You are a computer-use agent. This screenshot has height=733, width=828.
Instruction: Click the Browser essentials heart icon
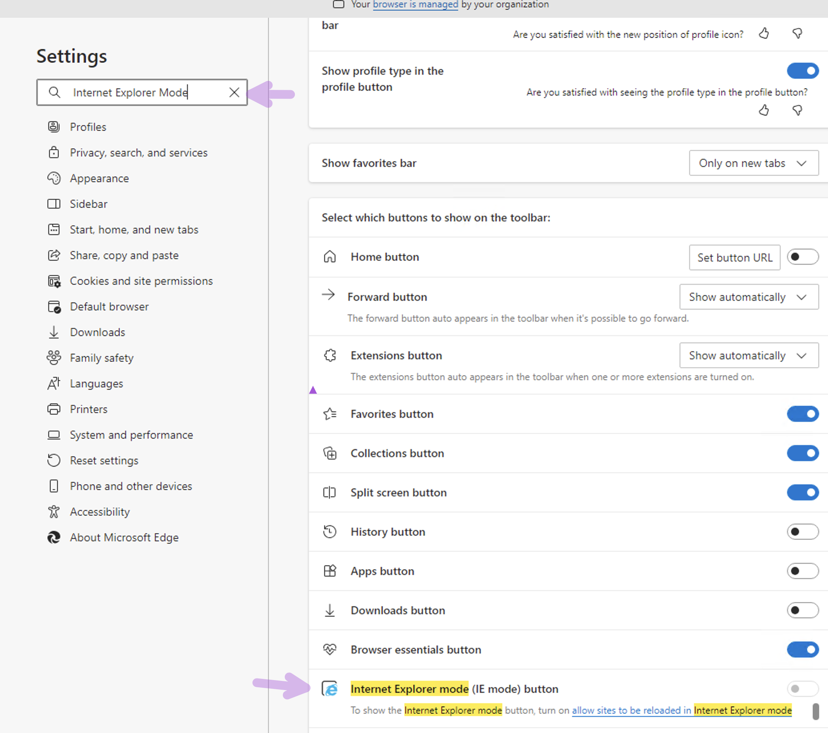(330, 650)
